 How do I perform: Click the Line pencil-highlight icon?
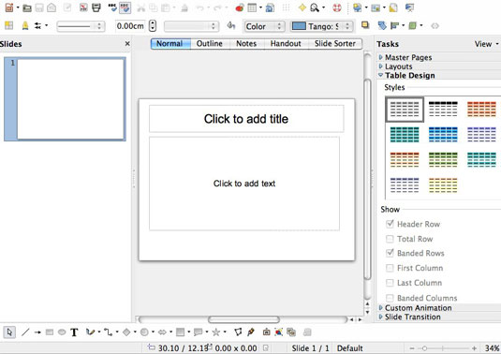(25, 25)
